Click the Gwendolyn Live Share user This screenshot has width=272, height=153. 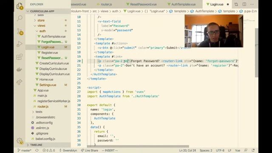click(x=68, y=150)
